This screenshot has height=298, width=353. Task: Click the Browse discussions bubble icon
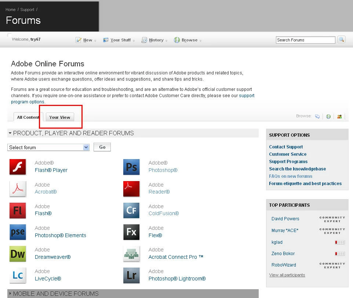point(317,116)
